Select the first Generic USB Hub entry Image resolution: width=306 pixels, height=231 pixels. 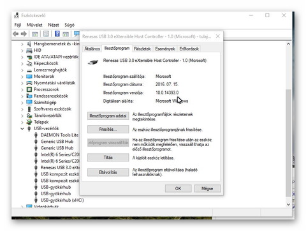pyautogui.click(x=57, y=142)
